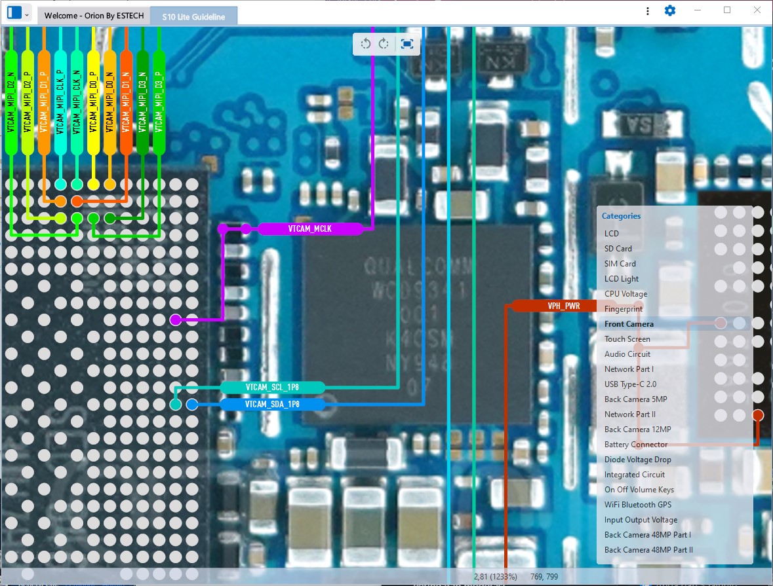Open the USB Type-C 2.0 category
The image size is (773, 586).
click(x=630, y=384)
